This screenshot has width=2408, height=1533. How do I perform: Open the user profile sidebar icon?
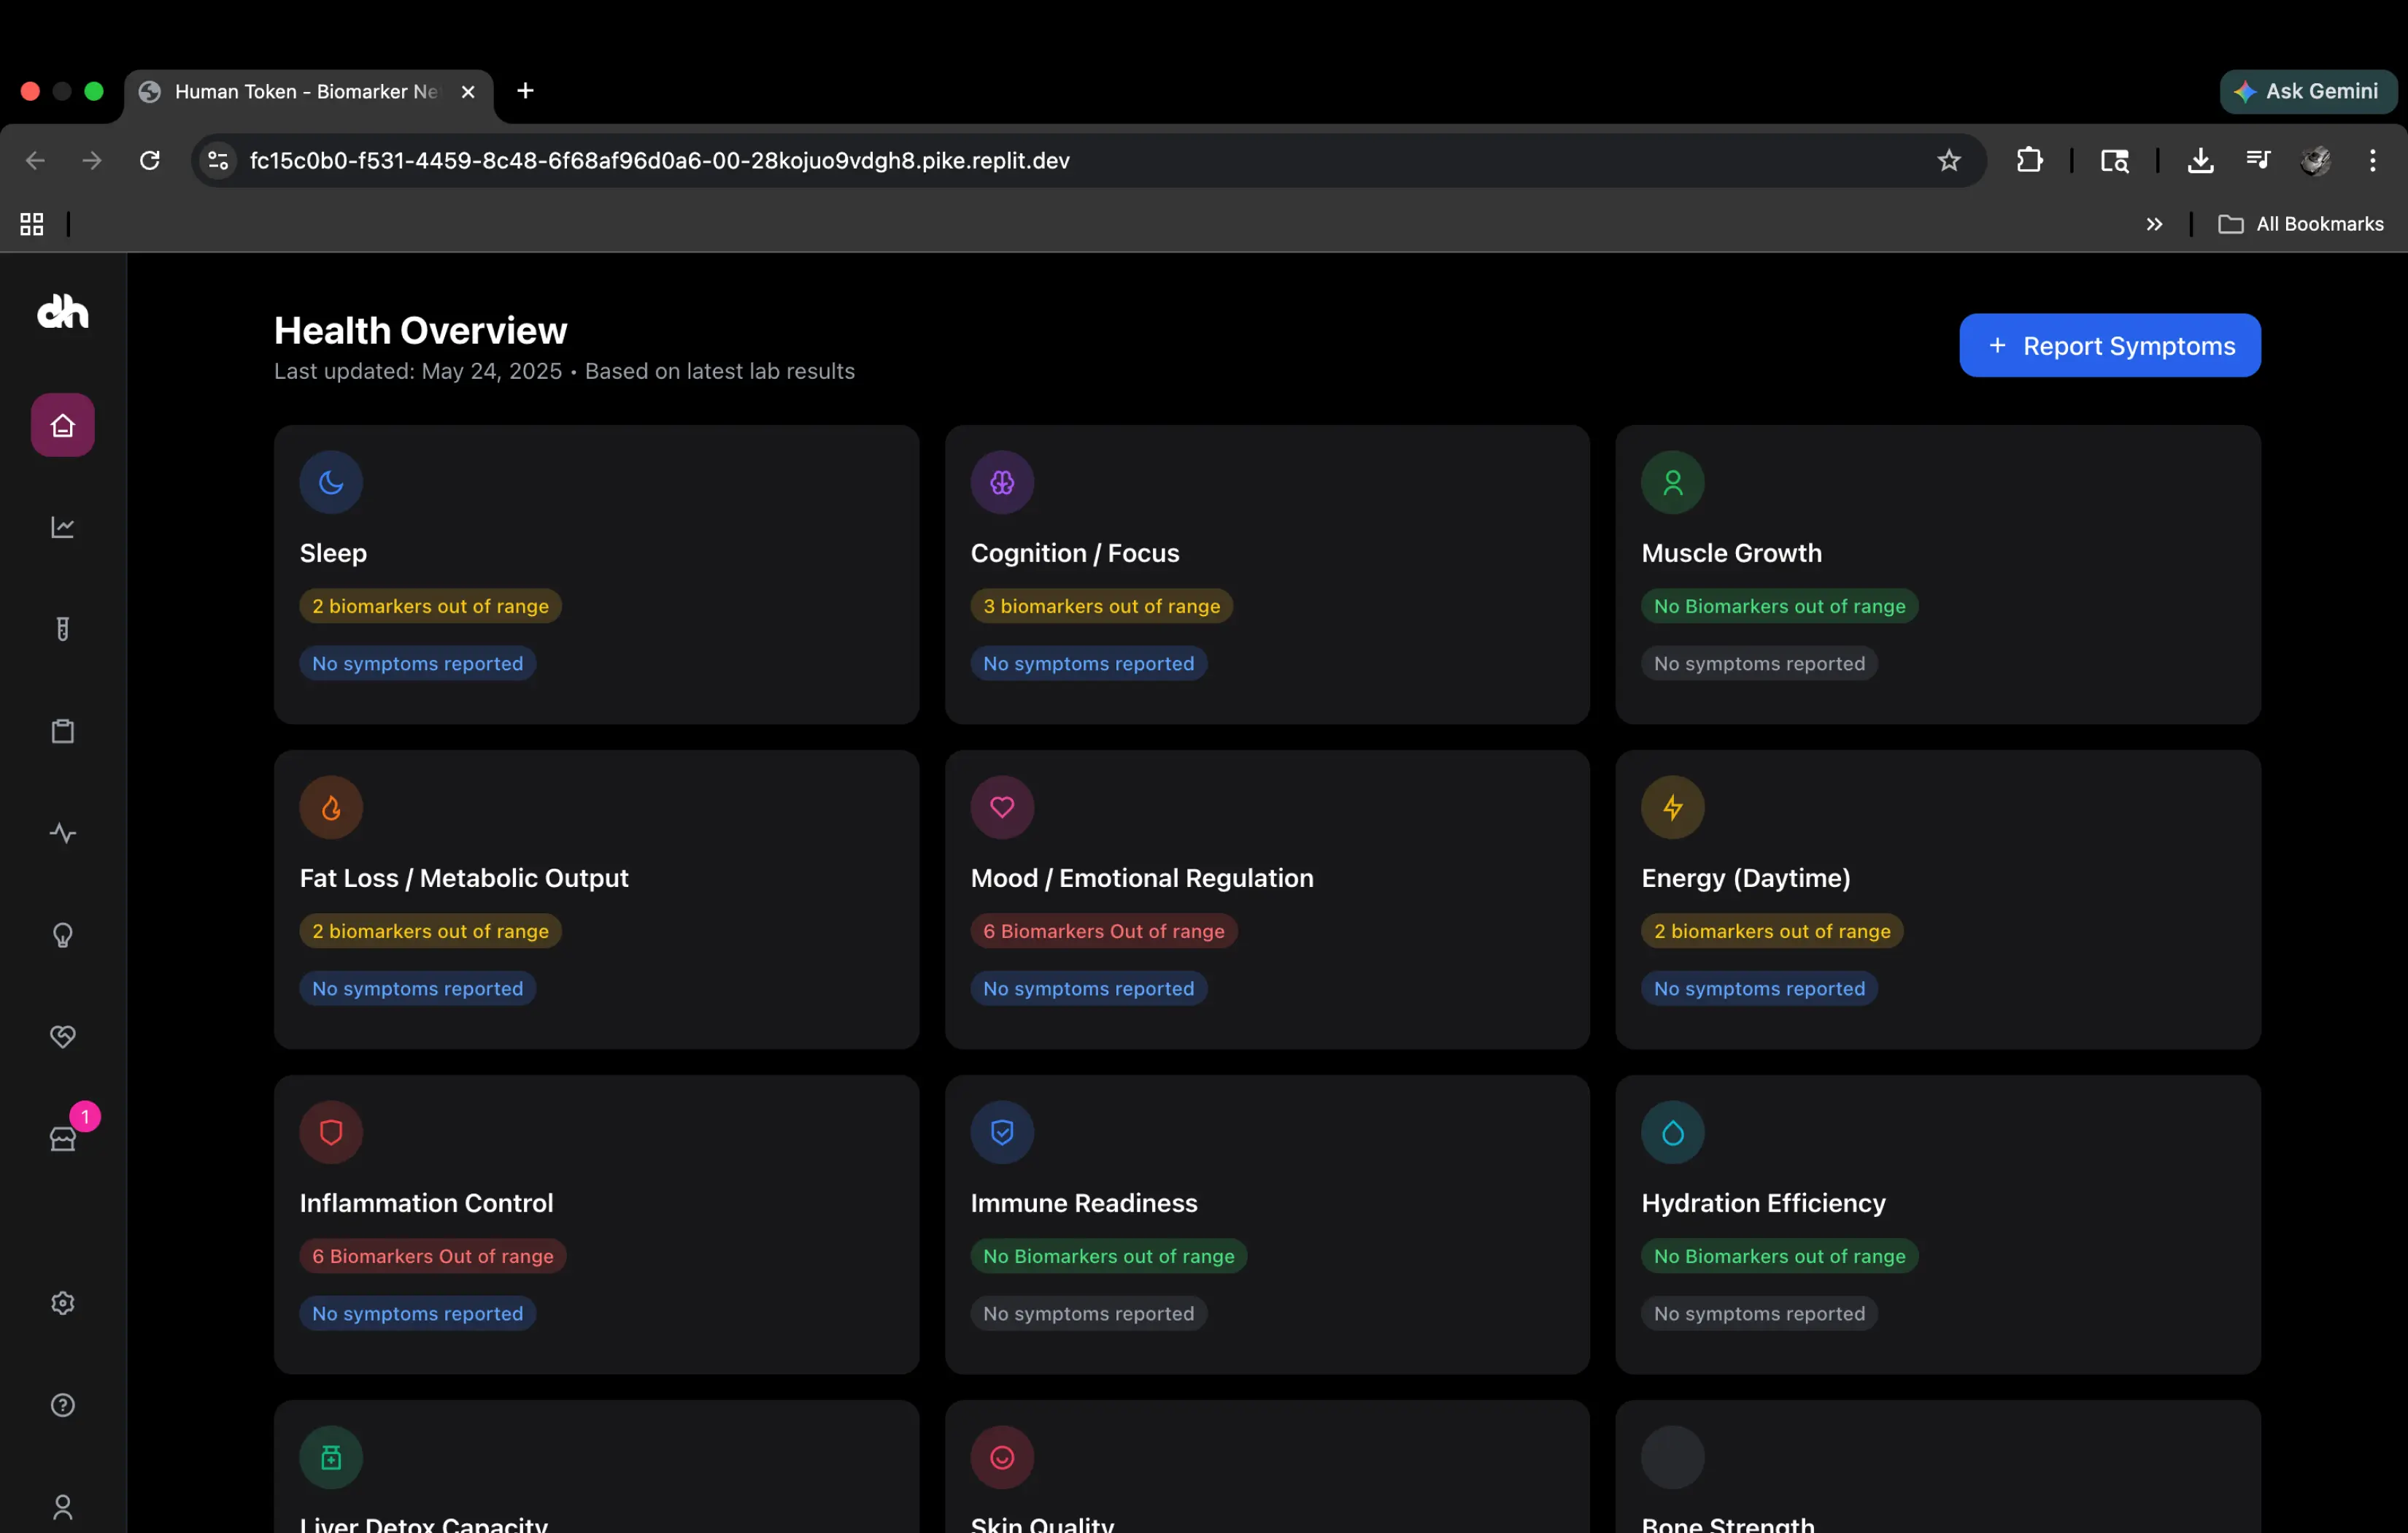[x=62, y=1507]
